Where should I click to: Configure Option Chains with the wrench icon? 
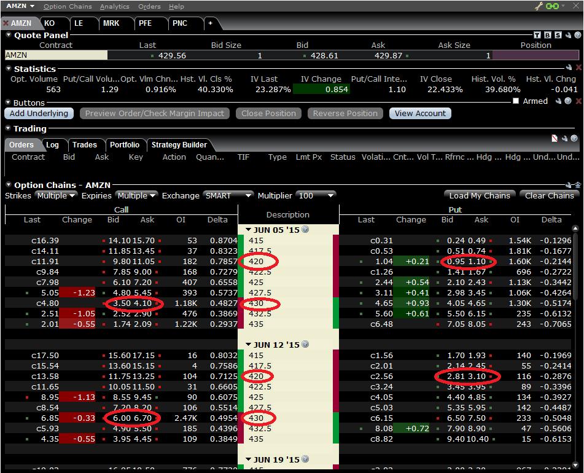pyautogui.click(x=569, y=185)
